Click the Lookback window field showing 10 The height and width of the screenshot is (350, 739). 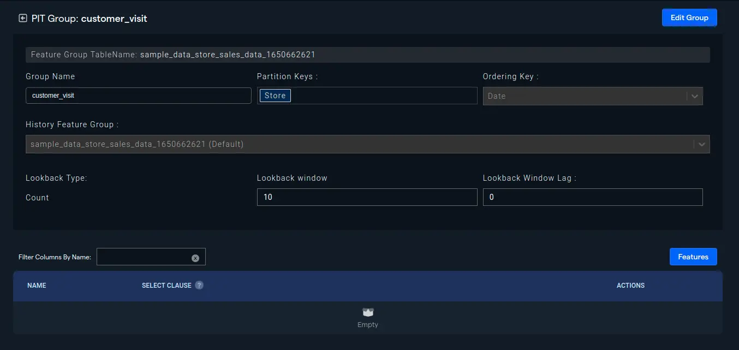pyautogui.click(x=367, y=197)
